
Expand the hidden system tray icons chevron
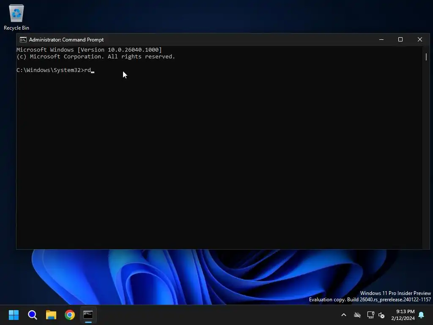click(344, 315)
